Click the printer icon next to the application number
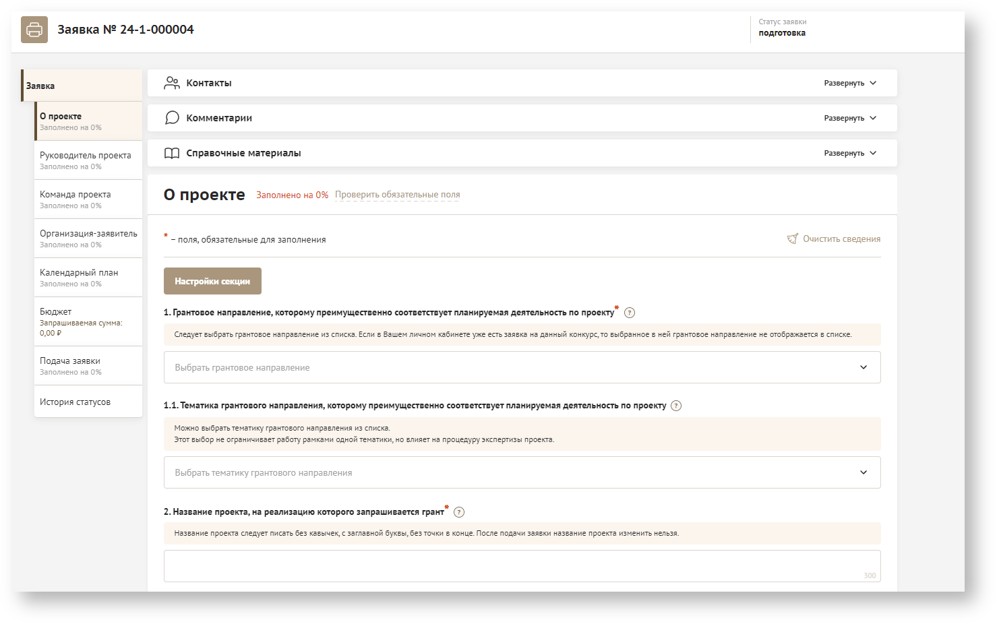The width and height of the screenshot is (997, 624). pos(34,30)
